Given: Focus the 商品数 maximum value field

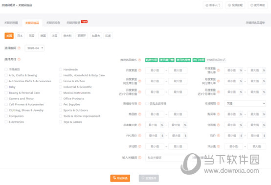Looking at the screenshot, I should pyautogui.click(x=178, y=114).
